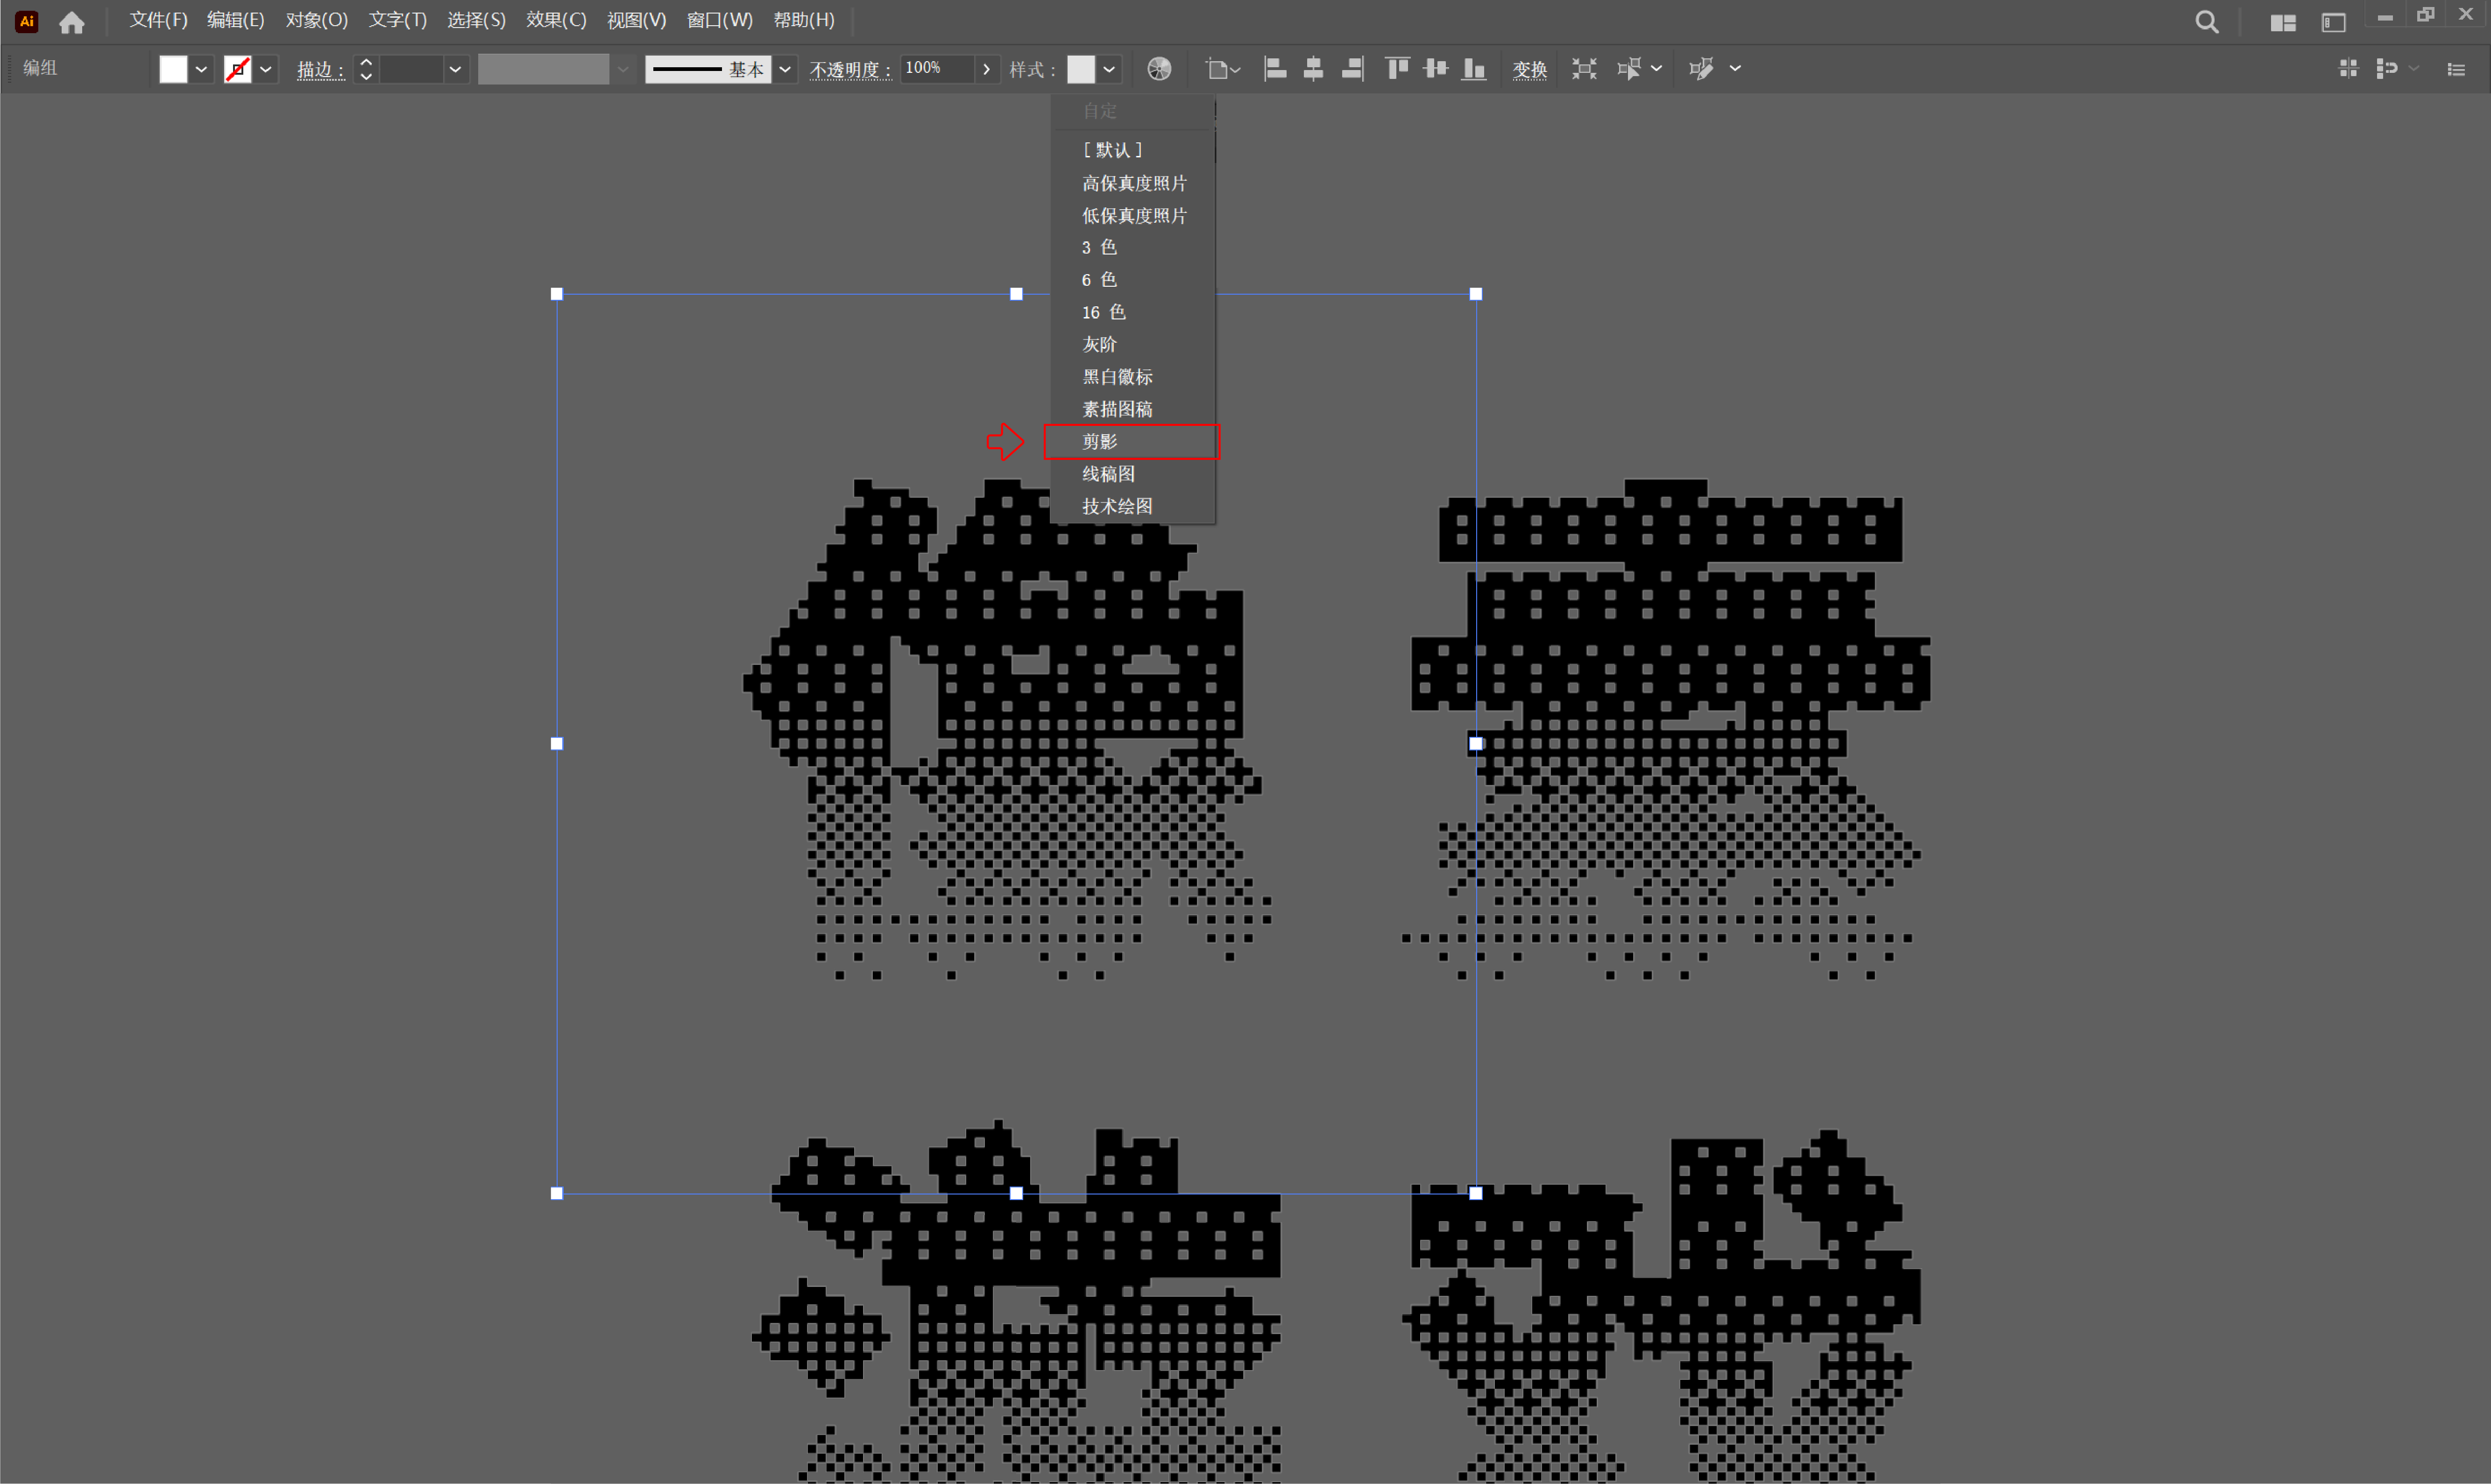Click the grid arrange icon at right
Image resolution: width=2491 pixels, height=1484 pixels.
point(2348,68)
